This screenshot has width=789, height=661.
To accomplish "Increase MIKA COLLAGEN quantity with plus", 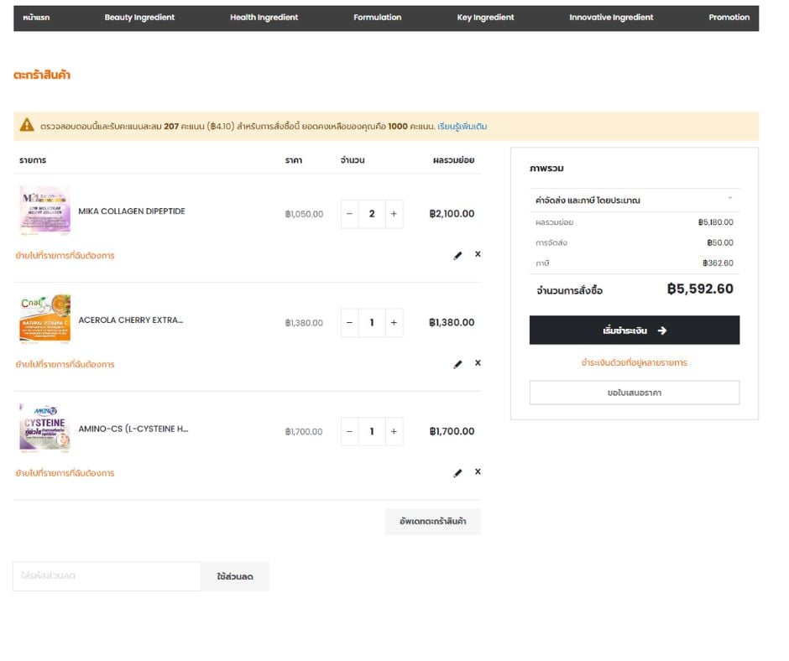I will [x=394, y=214].
